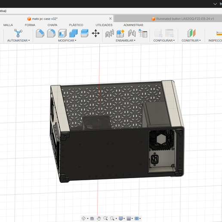The width and height of the screenshot is (222, 222).
Task: Expand the chevron in the top title bar
Action: coord(215,4)
